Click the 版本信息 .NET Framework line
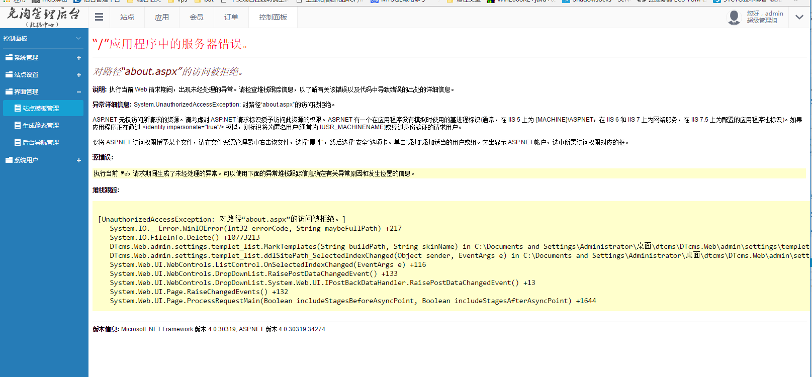 coord(209,329)
